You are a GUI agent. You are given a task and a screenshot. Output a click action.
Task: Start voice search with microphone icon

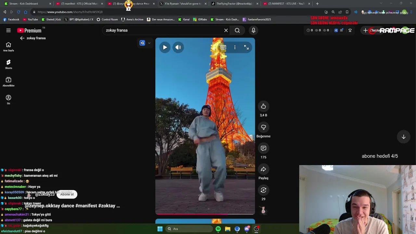[253, 30]
